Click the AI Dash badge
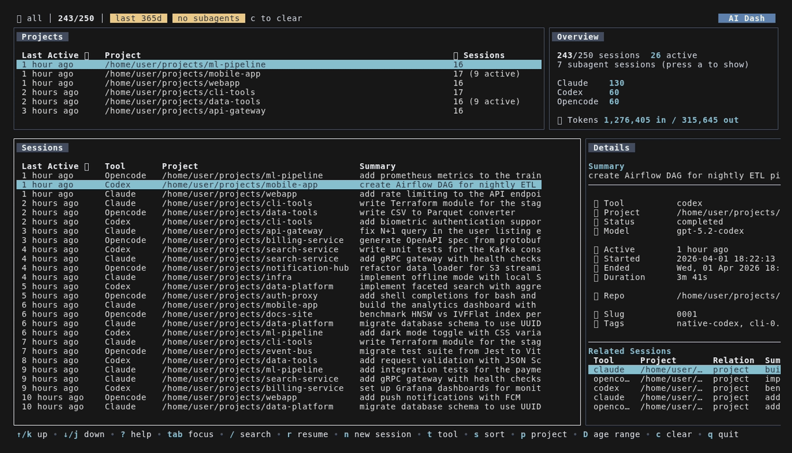 (x=747, y=18)
